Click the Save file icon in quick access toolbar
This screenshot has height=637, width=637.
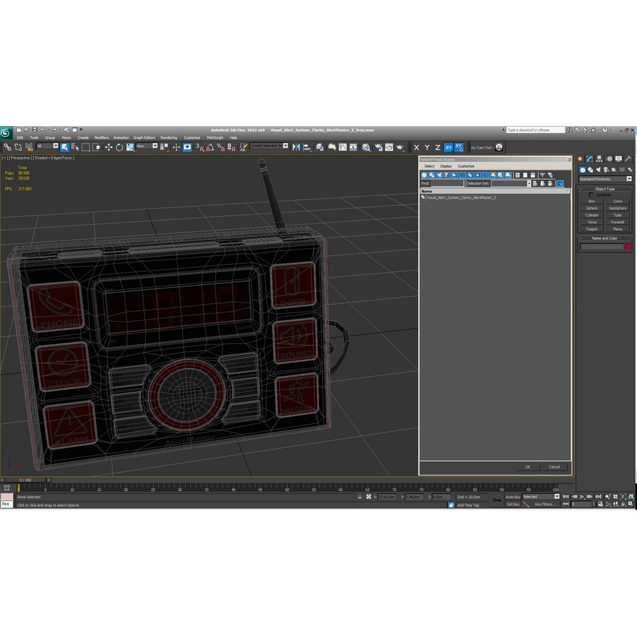tap(35, 130)
